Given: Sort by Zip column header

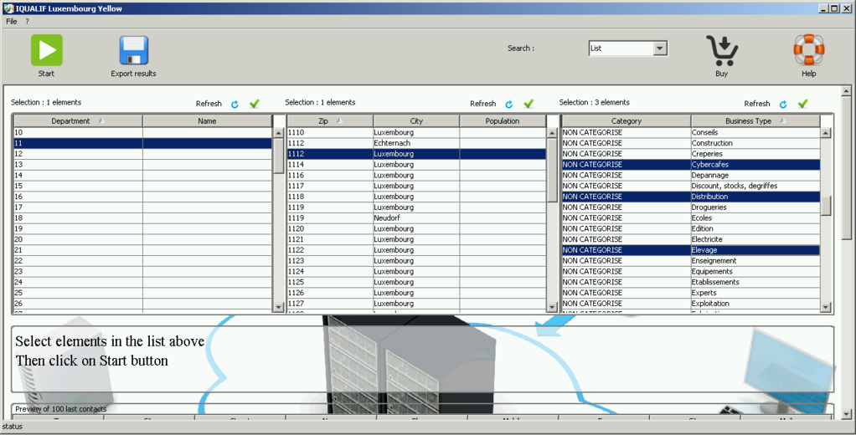Looking at the screenshot, I should [330, 121].
